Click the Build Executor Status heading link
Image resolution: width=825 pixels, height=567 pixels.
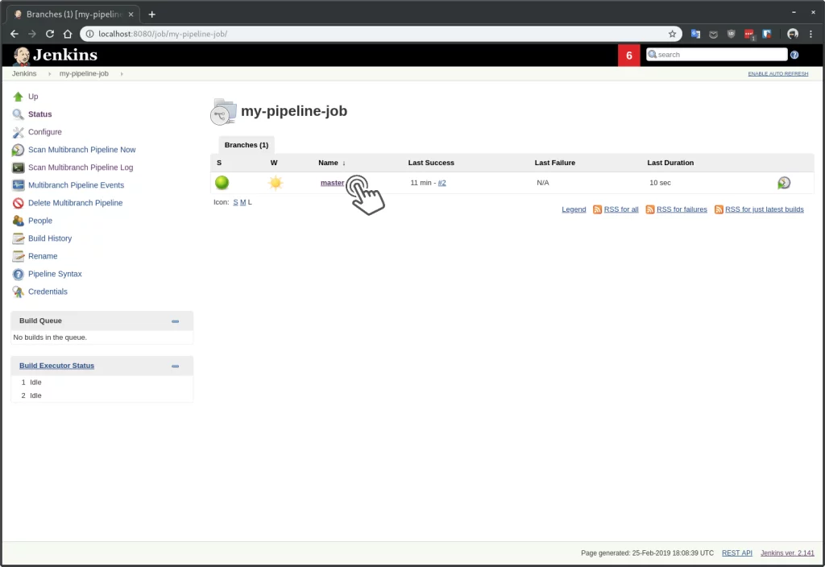(57, 366)
